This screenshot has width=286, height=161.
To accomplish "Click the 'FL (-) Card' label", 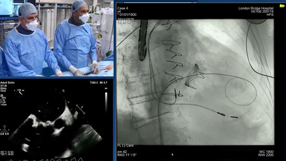I will point(125,145).
